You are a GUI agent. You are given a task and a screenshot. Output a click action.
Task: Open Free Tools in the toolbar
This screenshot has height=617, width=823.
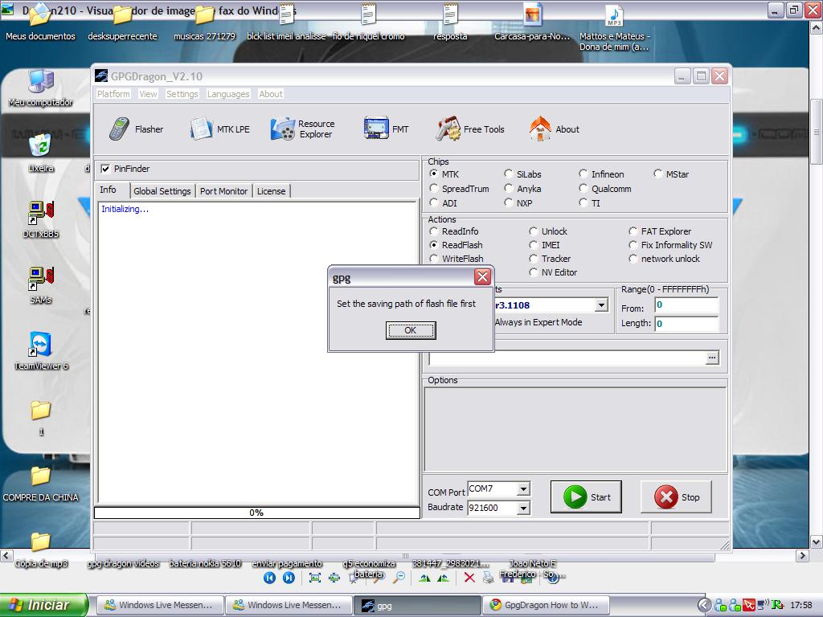(x=469, y=129)
